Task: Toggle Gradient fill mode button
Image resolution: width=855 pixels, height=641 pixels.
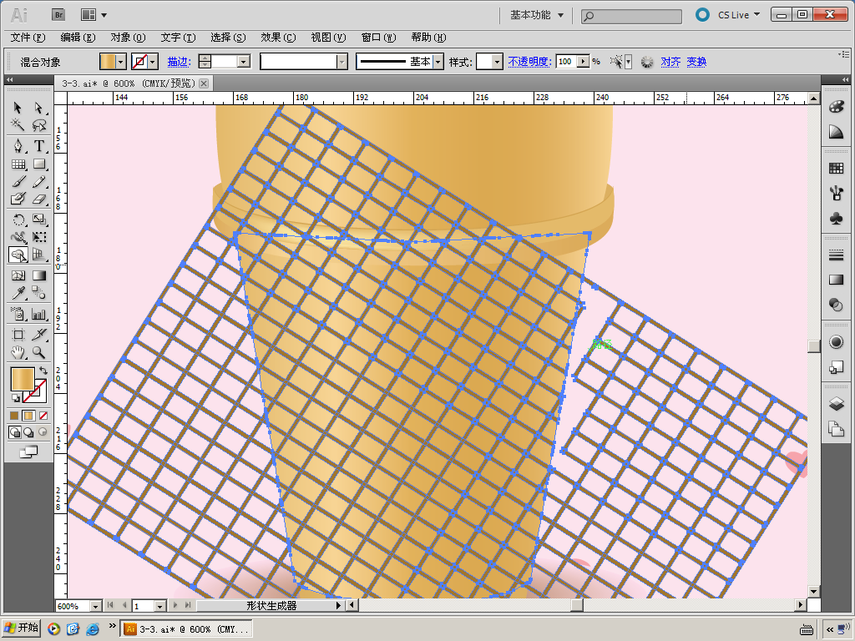Action: [28, 416]
